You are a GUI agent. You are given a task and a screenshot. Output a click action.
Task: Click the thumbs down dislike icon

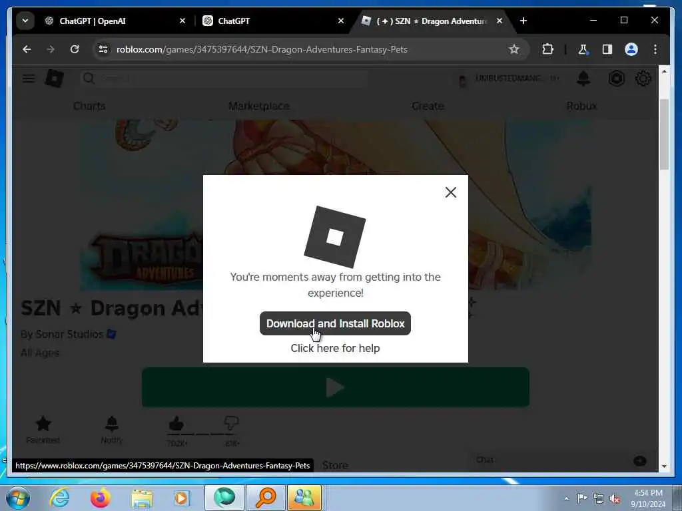click(x=231, y=423)
